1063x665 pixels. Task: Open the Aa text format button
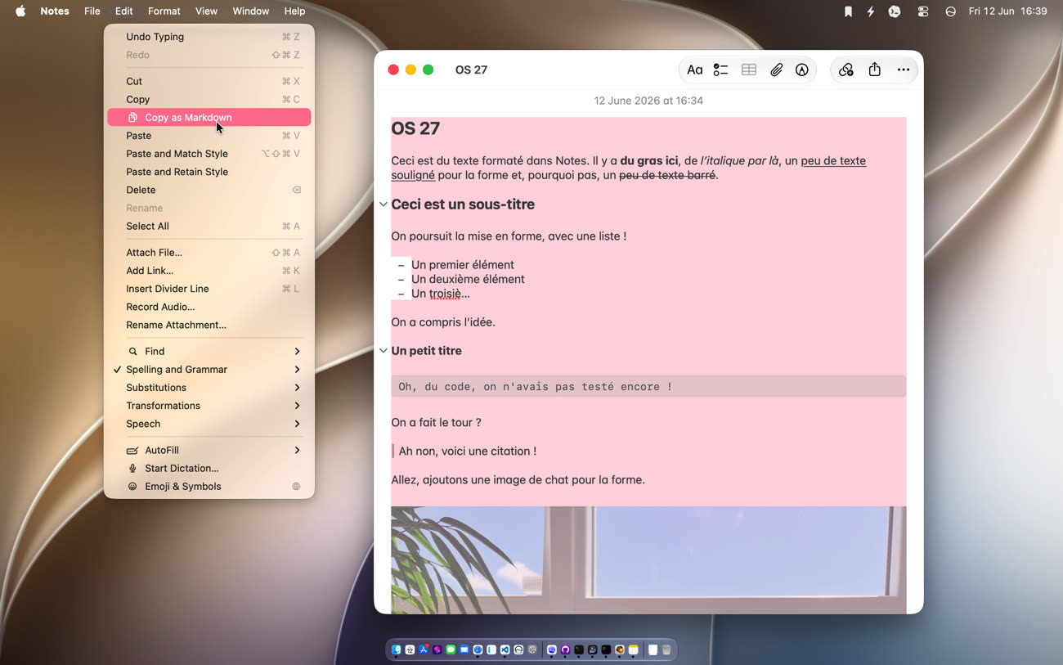pyautogui.click(x=694, y=70)
